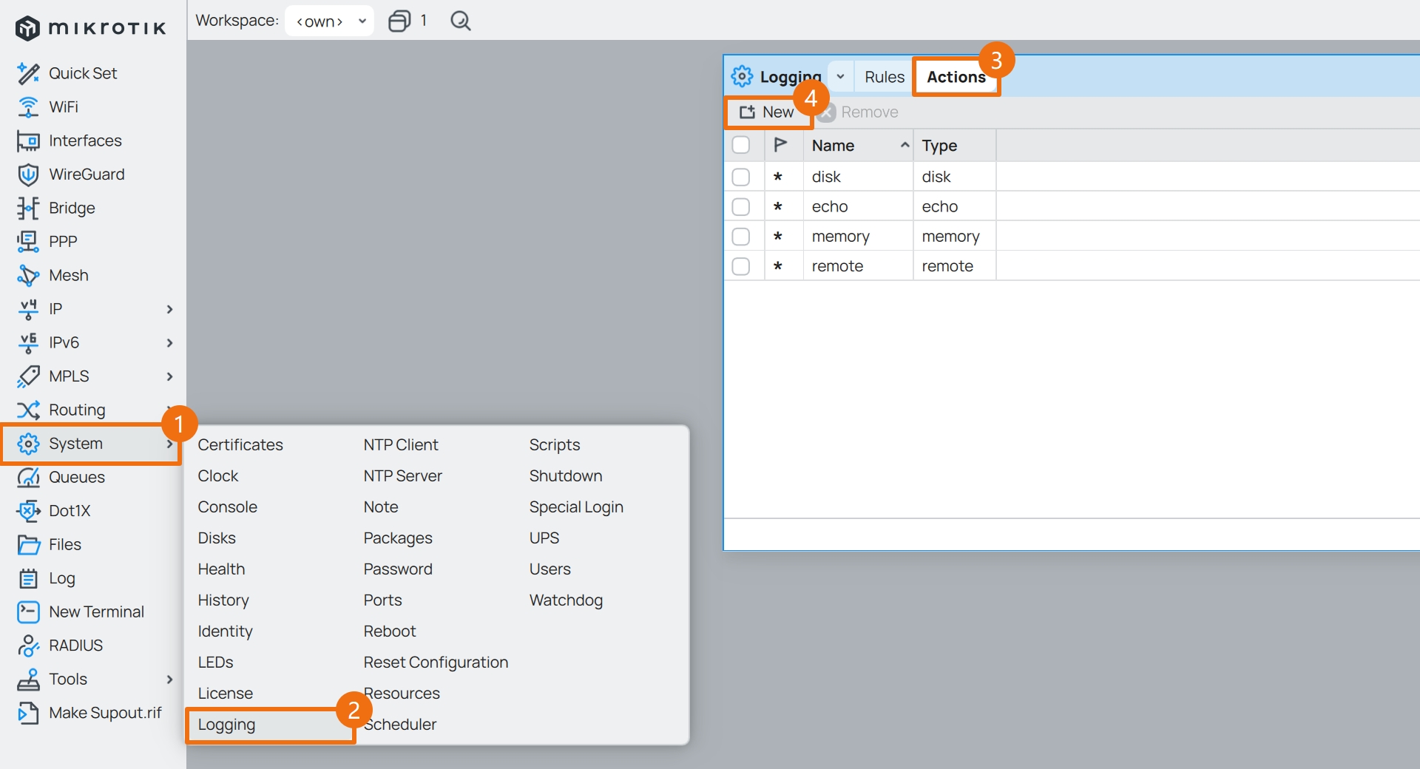Click the open windows counter icon

[x=399, y=21]
